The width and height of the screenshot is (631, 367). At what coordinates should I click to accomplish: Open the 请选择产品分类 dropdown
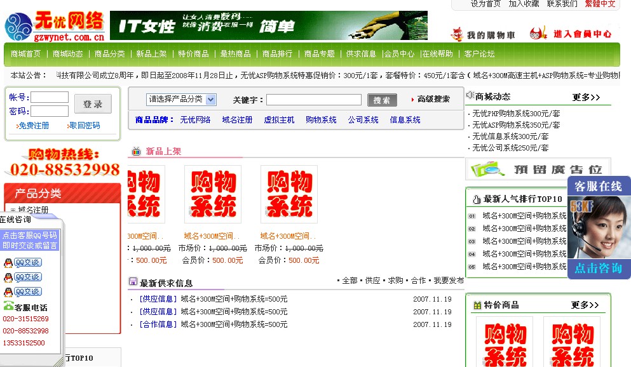coord(181,99)
